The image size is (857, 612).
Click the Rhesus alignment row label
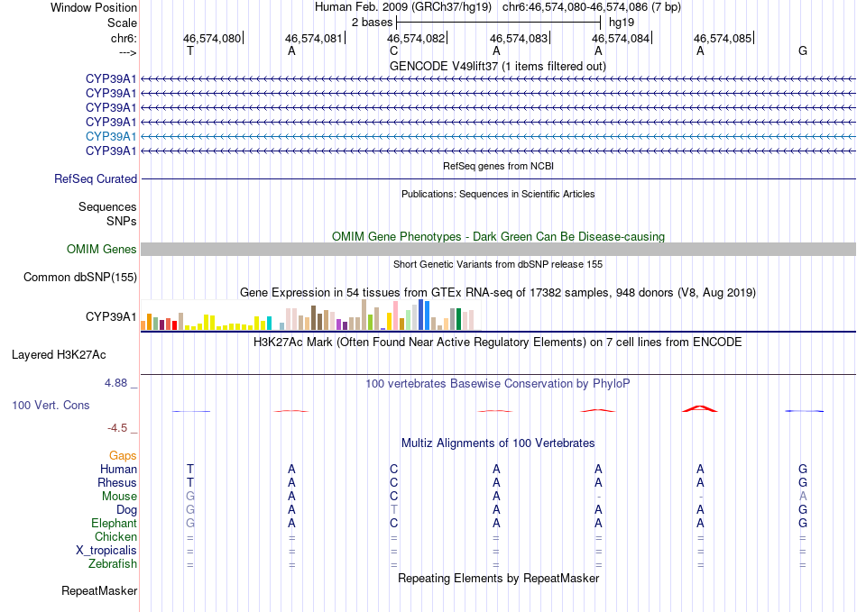tap(117, 482)
